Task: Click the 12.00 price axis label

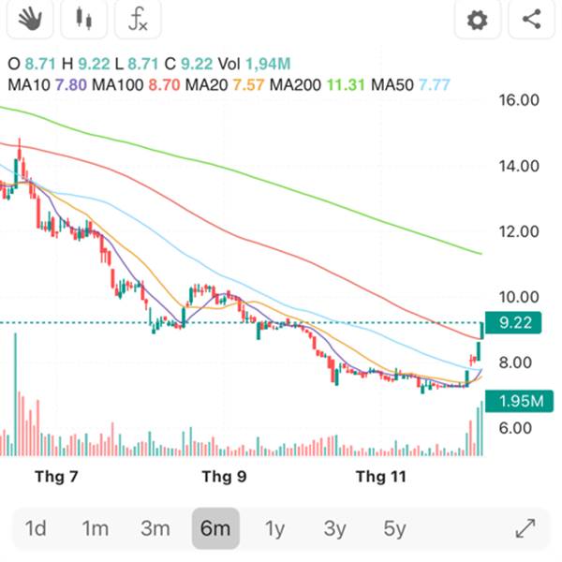Action: pyautogui.click(x=519, y=231)
